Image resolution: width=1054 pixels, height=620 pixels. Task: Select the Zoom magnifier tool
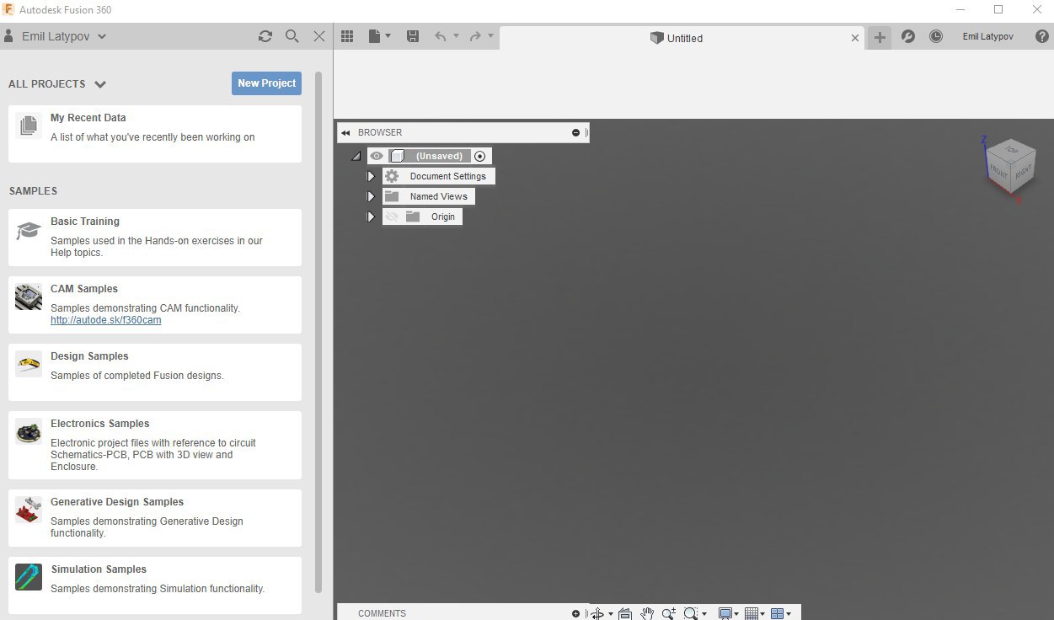tap(669, 613)
